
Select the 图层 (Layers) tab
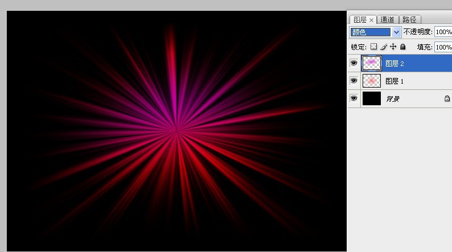click(360, 19)
